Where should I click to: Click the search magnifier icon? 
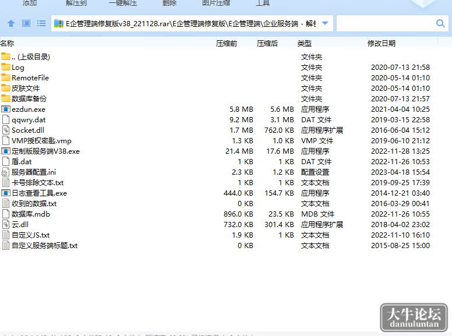click(x=440, y=23)
